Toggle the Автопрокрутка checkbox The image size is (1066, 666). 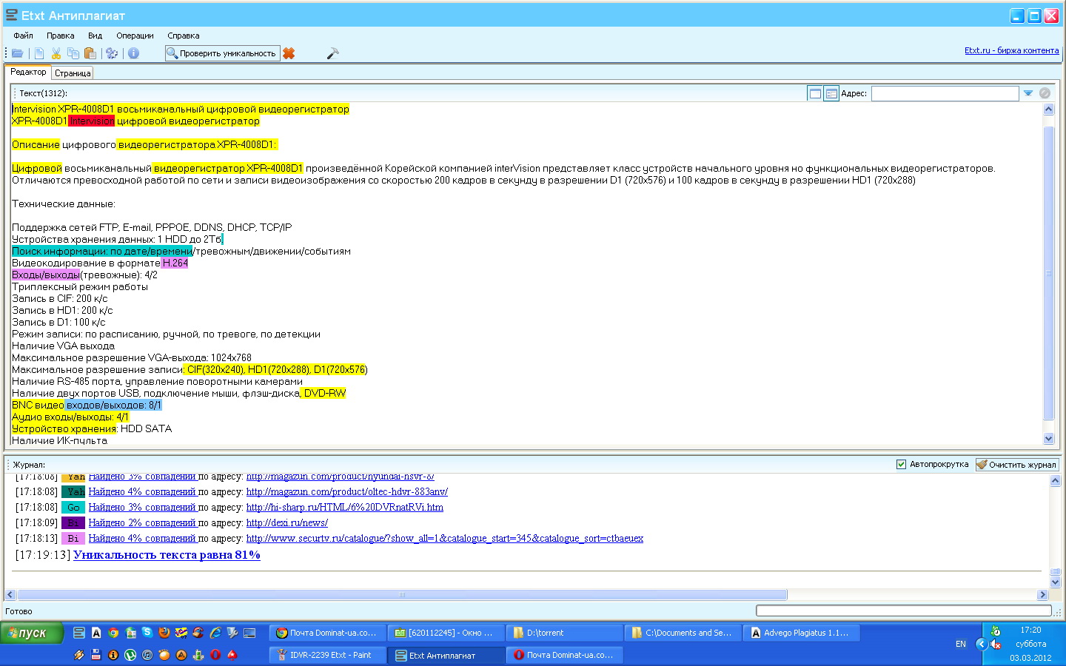[x=901, y=465]
